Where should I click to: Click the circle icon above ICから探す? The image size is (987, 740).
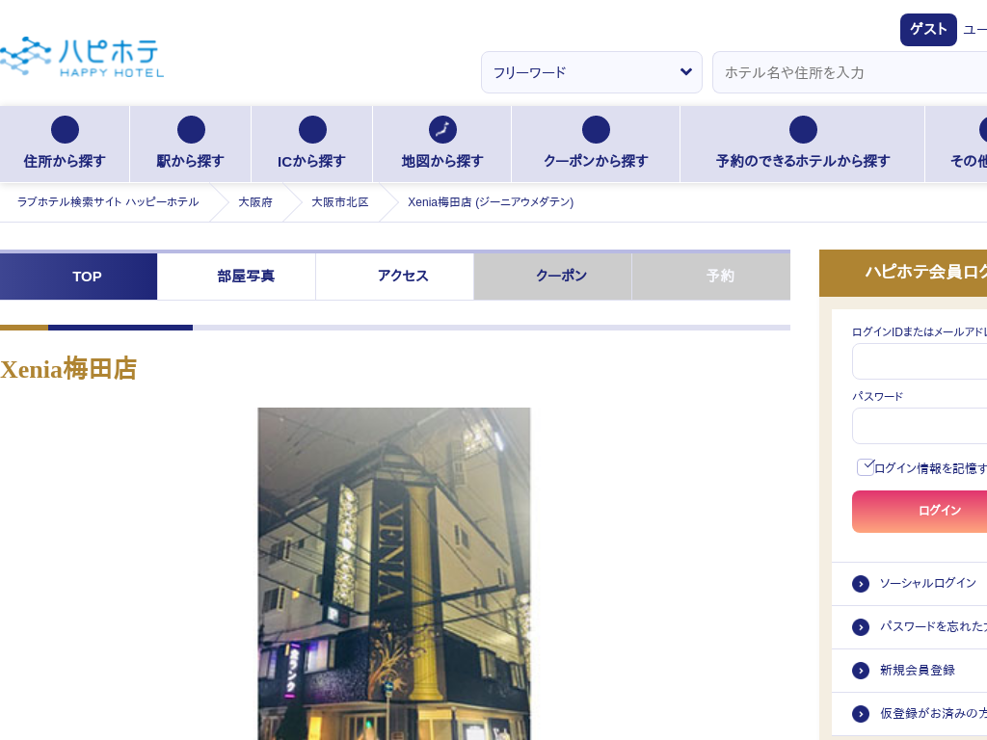pyautogui.click(x=312, y=130)
